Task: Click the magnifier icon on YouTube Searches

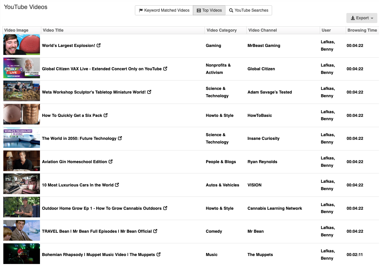Action: tap(231, 10)
